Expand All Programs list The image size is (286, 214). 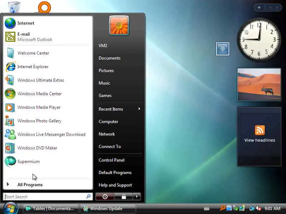point(48,185)
